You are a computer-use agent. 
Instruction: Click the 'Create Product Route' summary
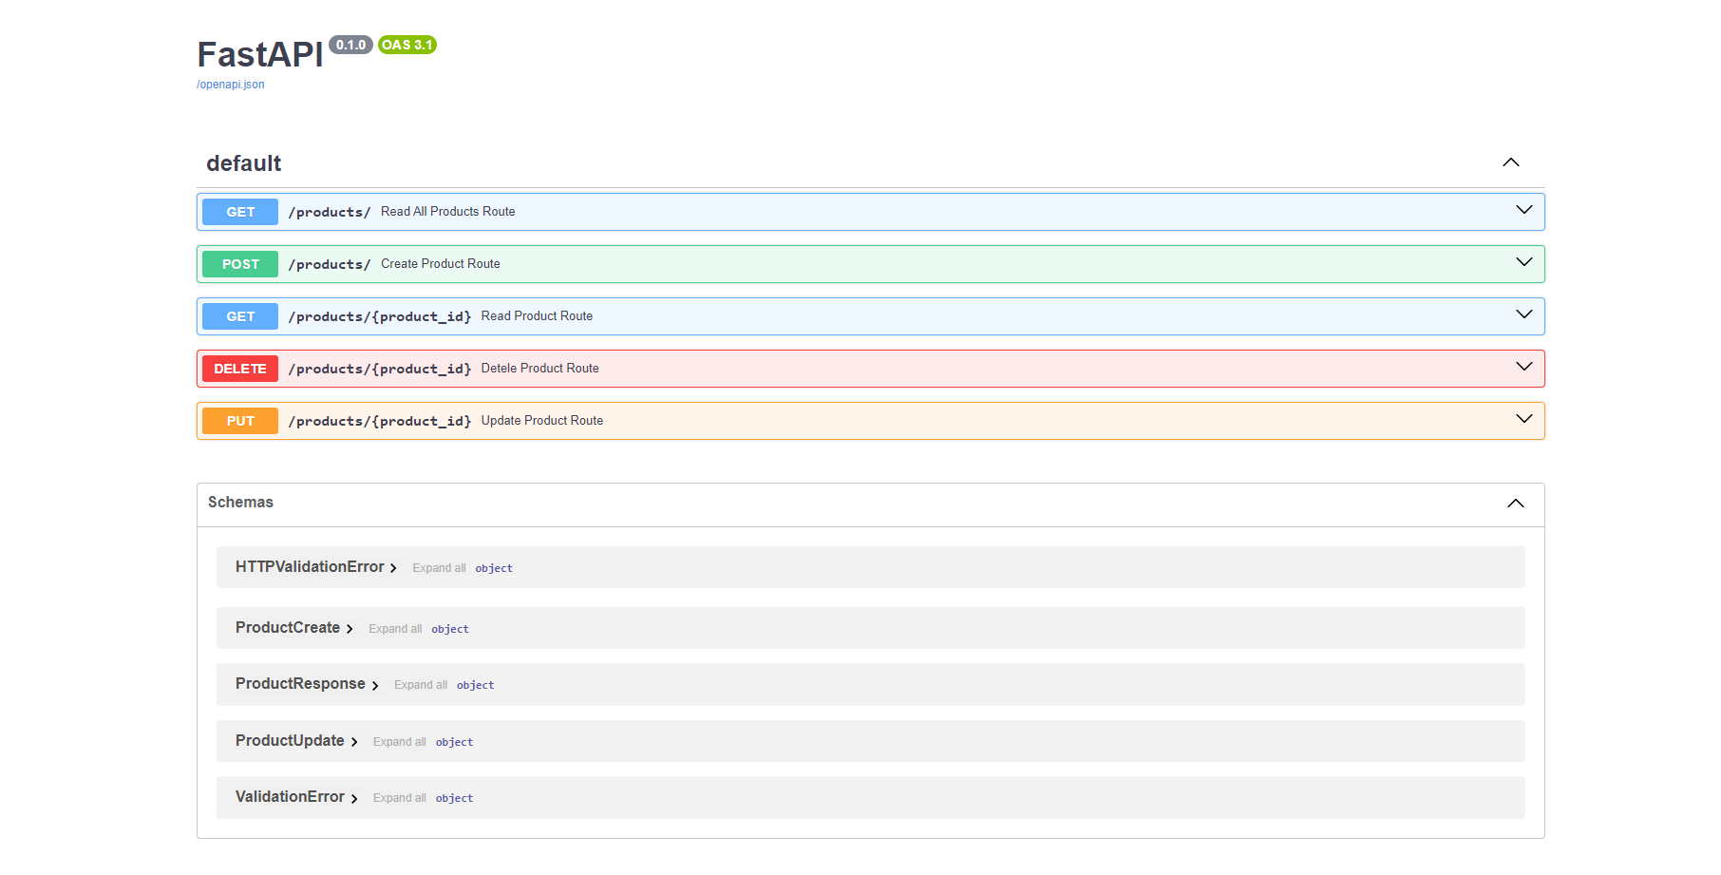441,264
